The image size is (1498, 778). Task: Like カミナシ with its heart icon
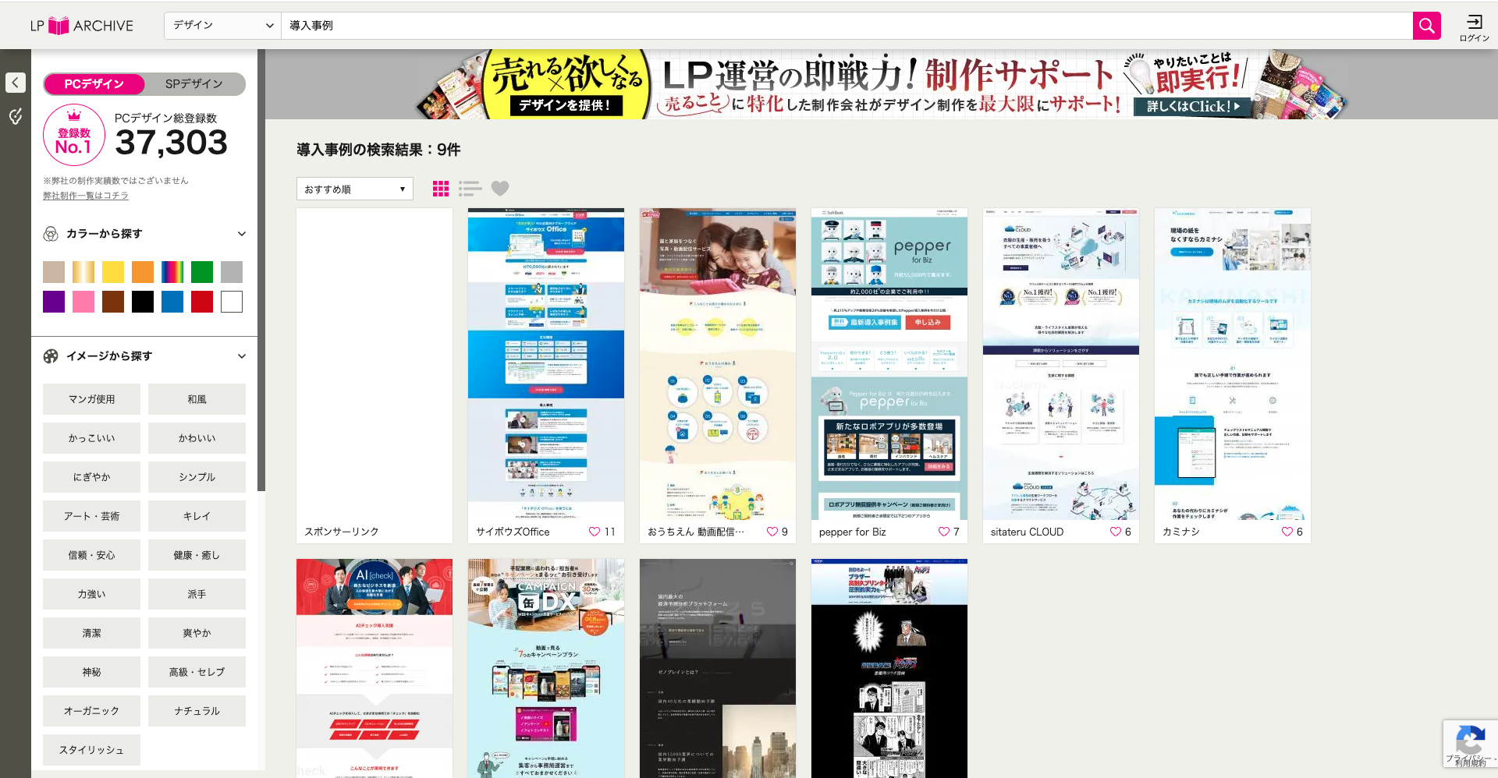click(x=1287, y=532)
